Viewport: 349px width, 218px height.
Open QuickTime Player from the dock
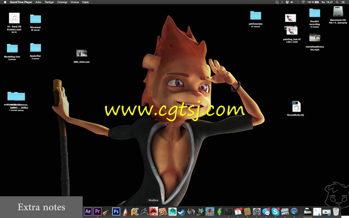(x=294, y=211)
